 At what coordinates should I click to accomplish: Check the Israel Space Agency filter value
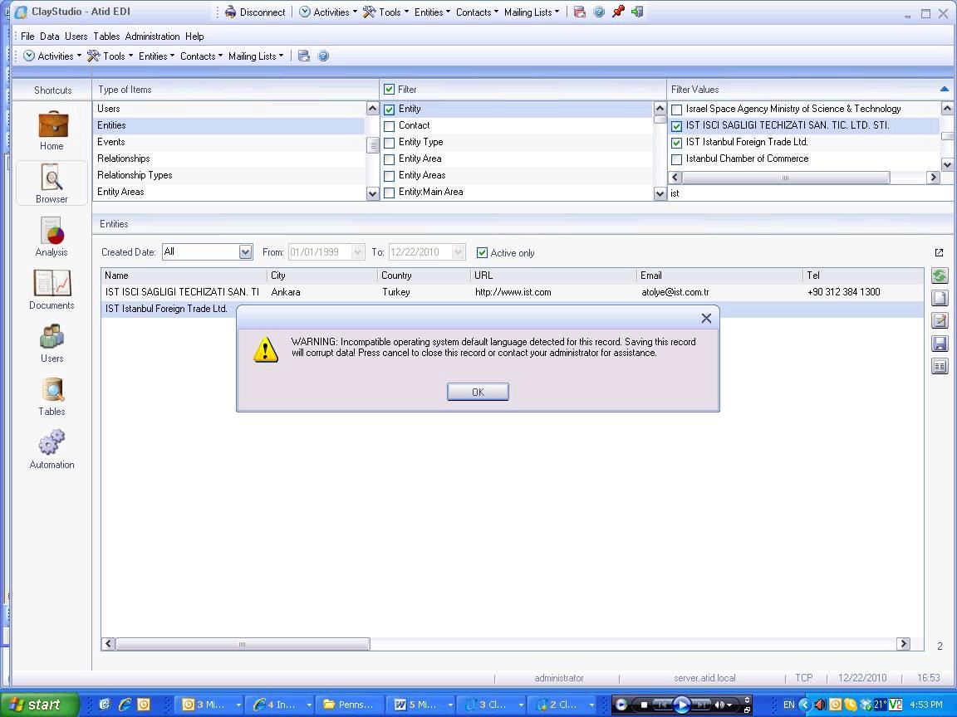click(676, 110)
